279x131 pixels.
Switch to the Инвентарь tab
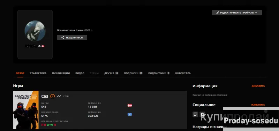click(183, 73)
